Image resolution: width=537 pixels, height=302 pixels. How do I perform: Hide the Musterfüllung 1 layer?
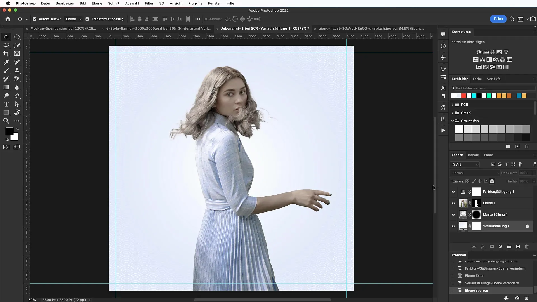coord(453,214)
